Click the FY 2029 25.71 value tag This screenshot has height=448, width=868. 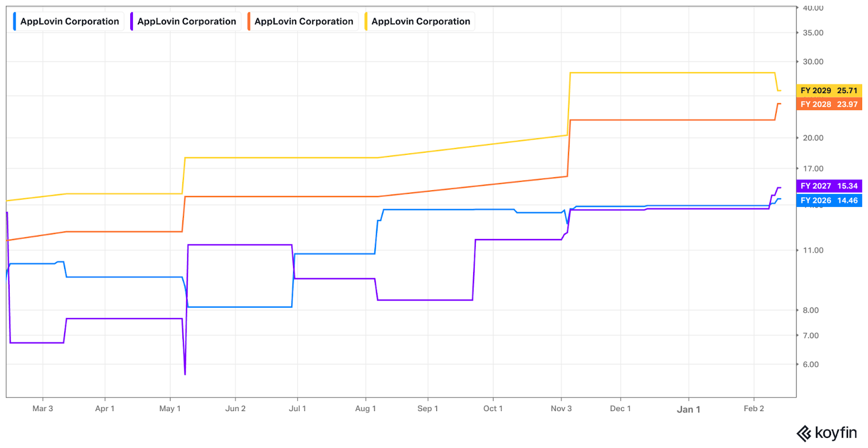(828, 90)
